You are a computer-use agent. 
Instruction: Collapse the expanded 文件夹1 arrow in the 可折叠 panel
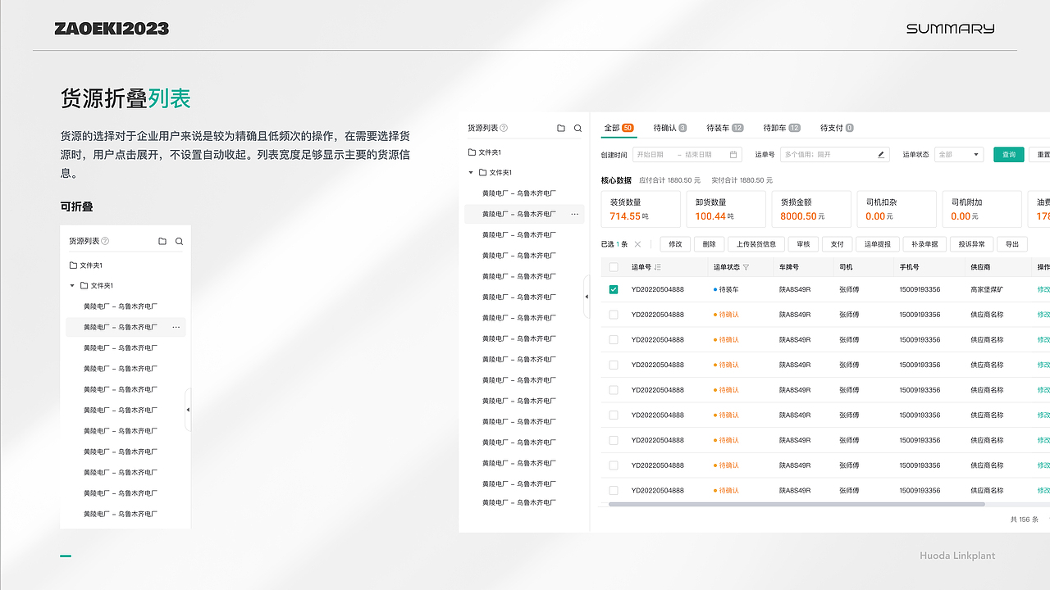pyautogui.click(x=72, y=285)
